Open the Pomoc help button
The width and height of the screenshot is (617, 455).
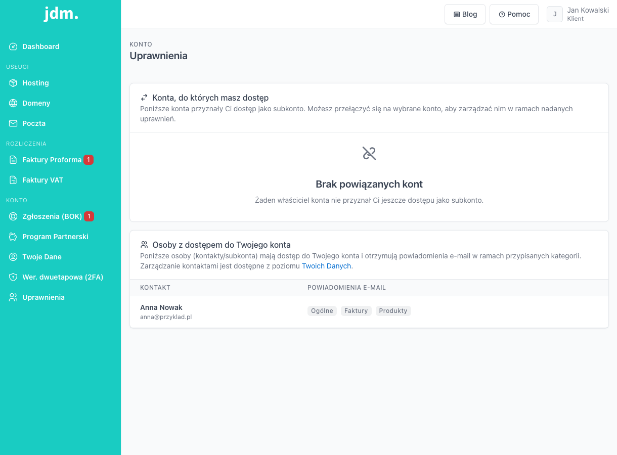514,14
